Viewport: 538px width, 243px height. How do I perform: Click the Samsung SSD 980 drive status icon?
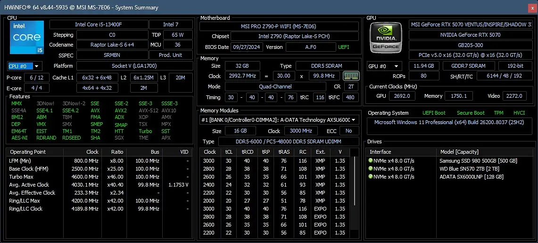pos(371,161)
